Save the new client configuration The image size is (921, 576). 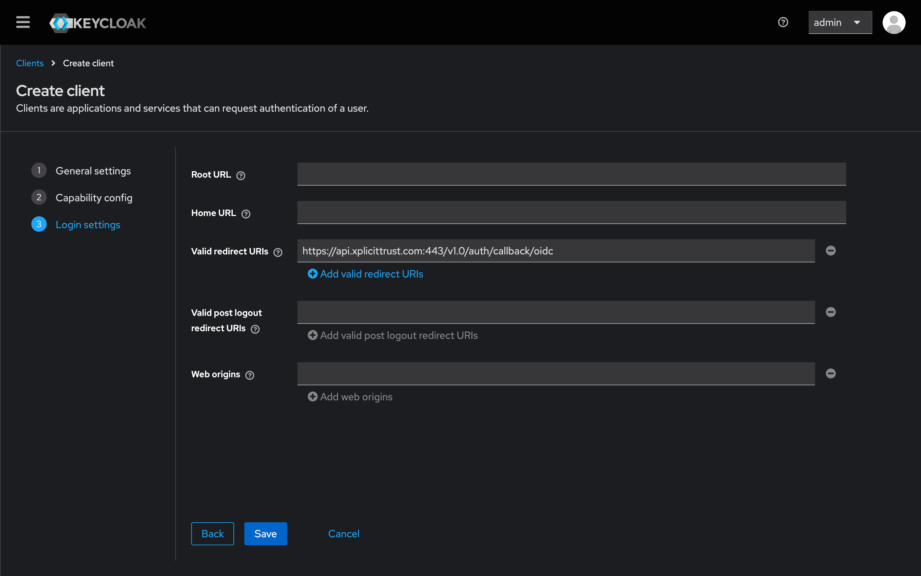(x=265, y=533)
